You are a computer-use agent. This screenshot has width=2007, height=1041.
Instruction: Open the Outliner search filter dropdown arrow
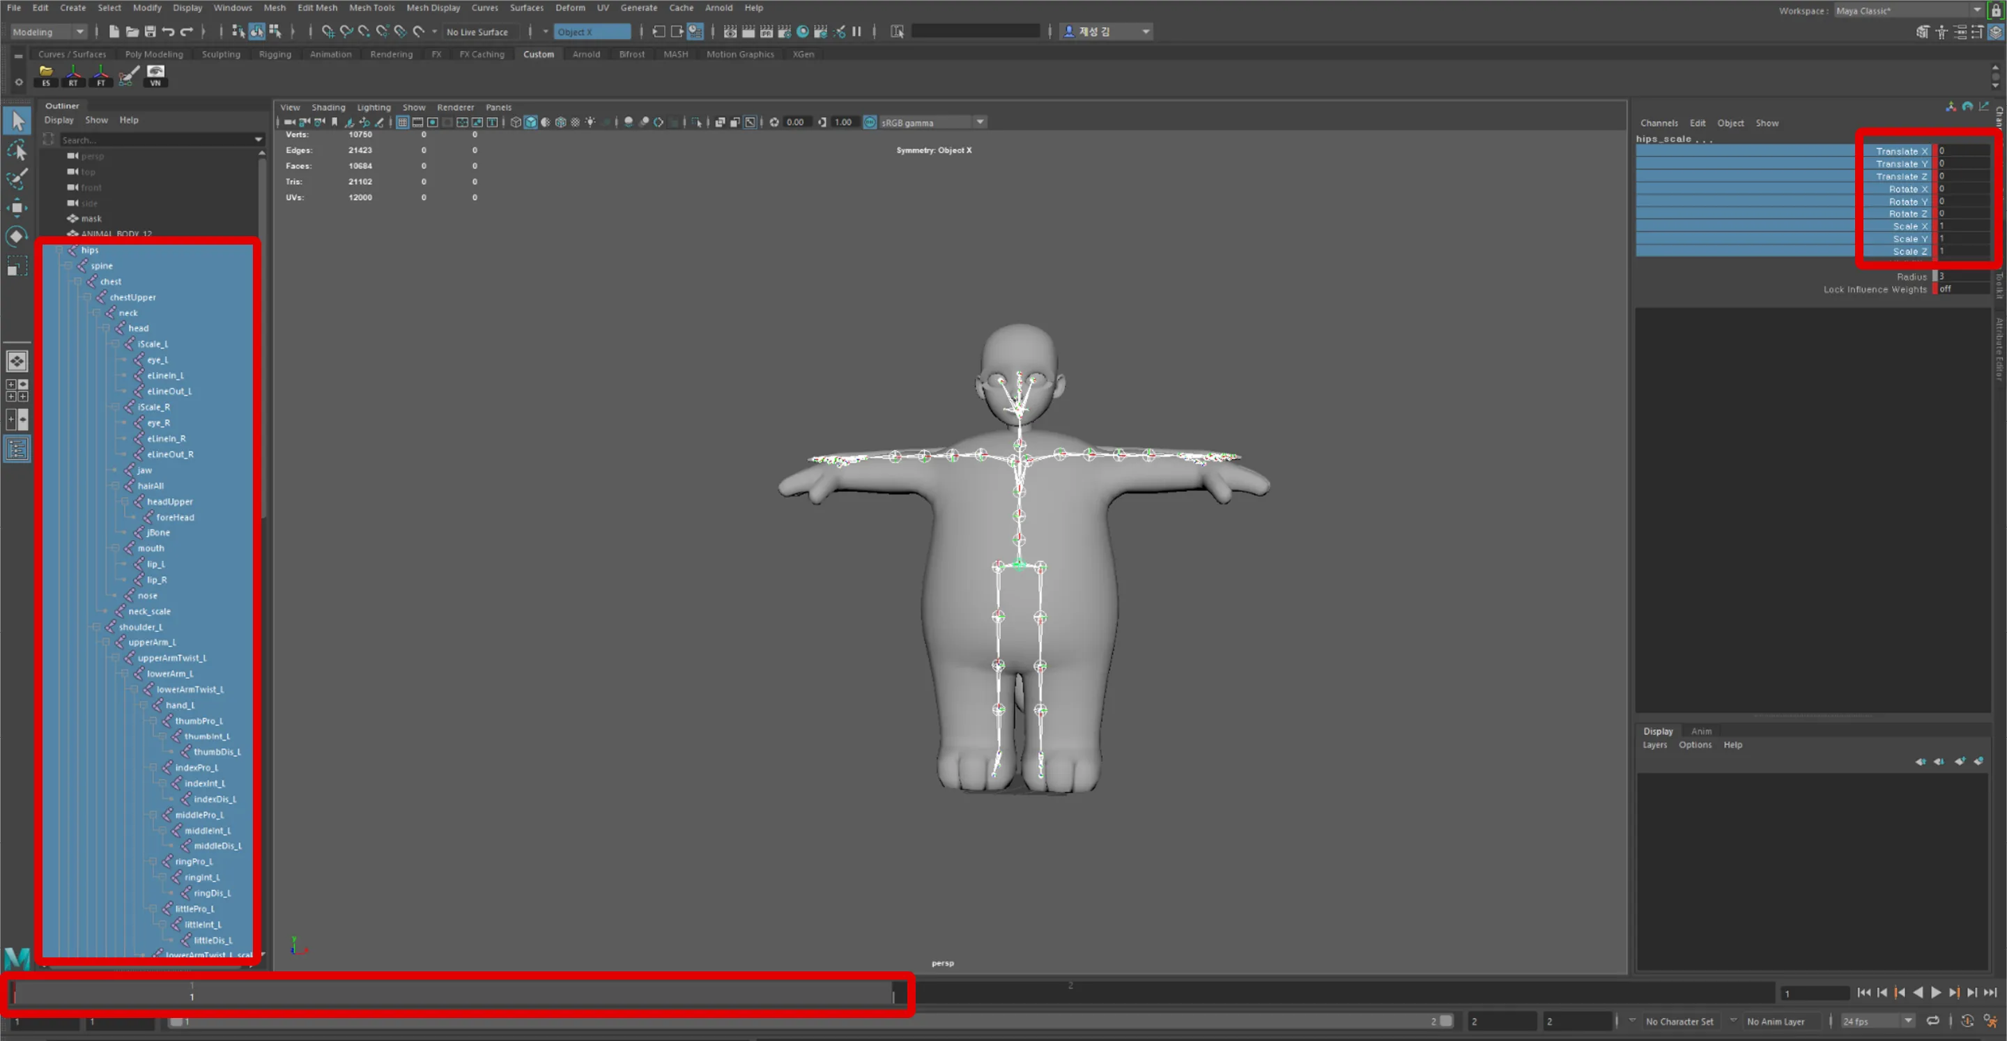click(x=258, y=139)
